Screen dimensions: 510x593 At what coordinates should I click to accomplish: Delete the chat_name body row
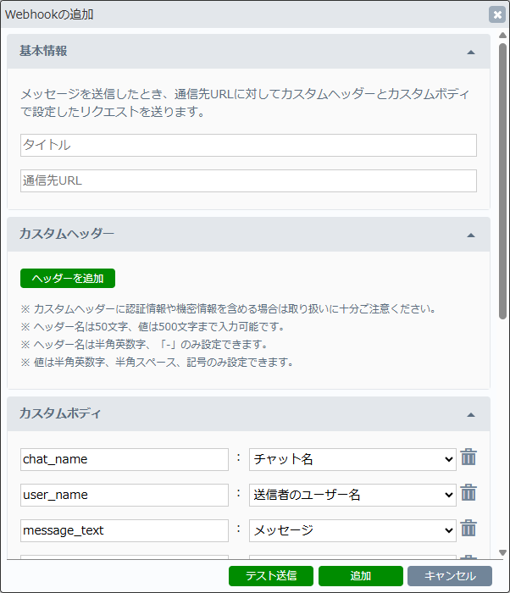[468, 458]
